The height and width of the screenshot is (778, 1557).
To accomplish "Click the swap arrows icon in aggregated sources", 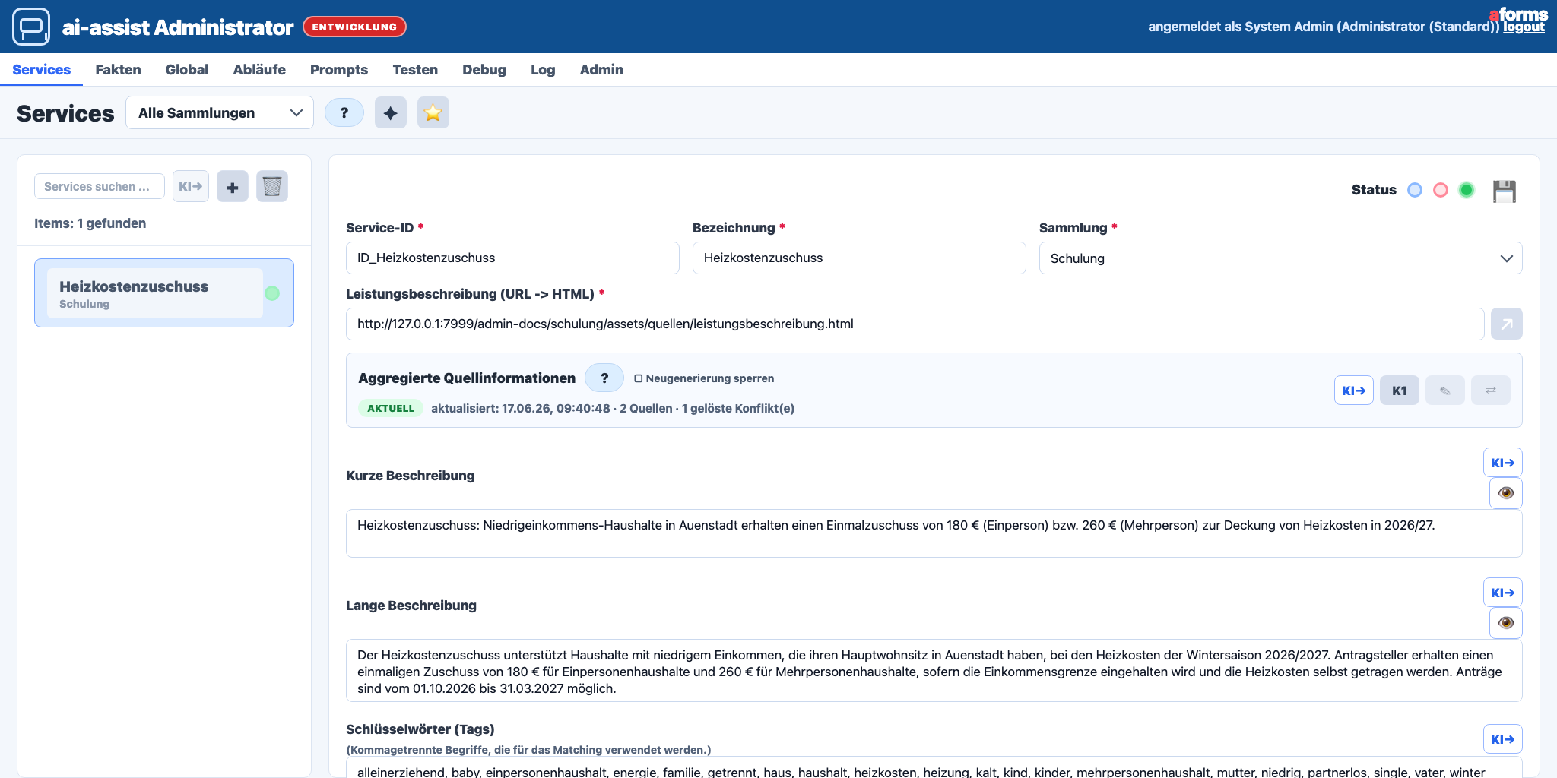I will [x=1491, y=391].
